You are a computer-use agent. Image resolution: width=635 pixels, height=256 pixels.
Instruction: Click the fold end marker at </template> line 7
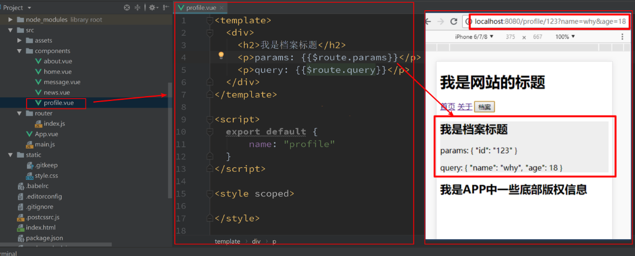click(210, 95)
